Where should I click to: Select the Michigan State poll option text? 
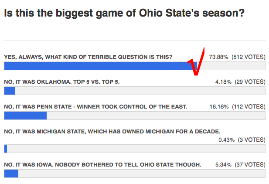pyautogui.click(x=112, y=132)
